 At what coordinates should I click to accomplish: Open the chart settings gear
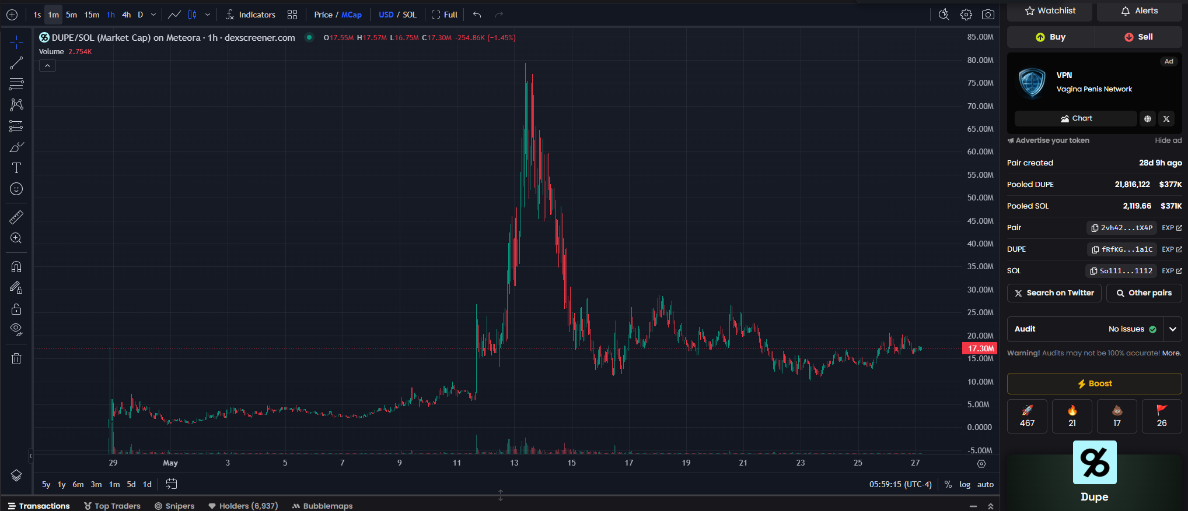coord(966,15)
